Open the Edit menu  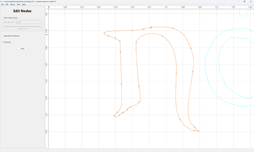tap(7, 4)
